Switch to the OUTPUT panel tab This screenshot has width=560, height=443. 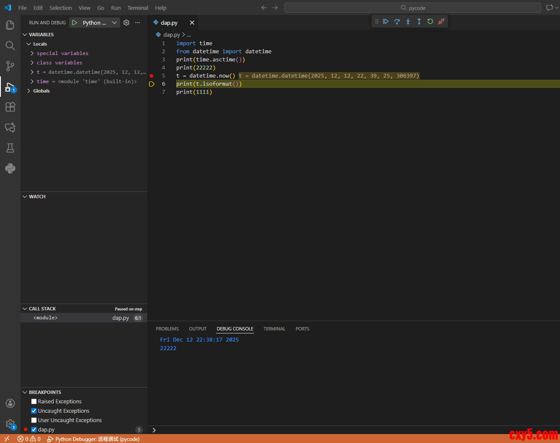[198, 329]
